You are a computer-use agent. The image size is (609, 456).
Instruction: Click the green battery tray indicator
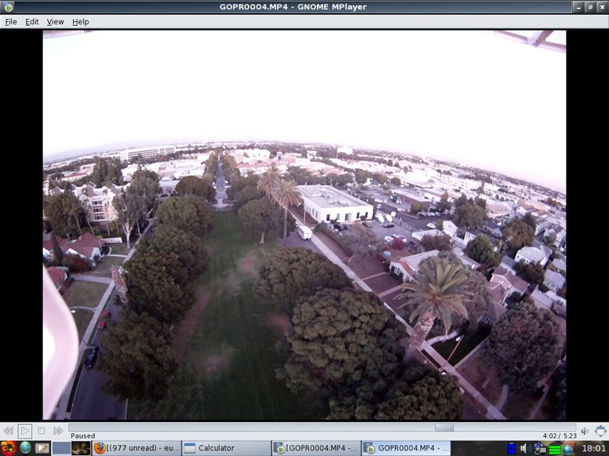coord(554,449)
